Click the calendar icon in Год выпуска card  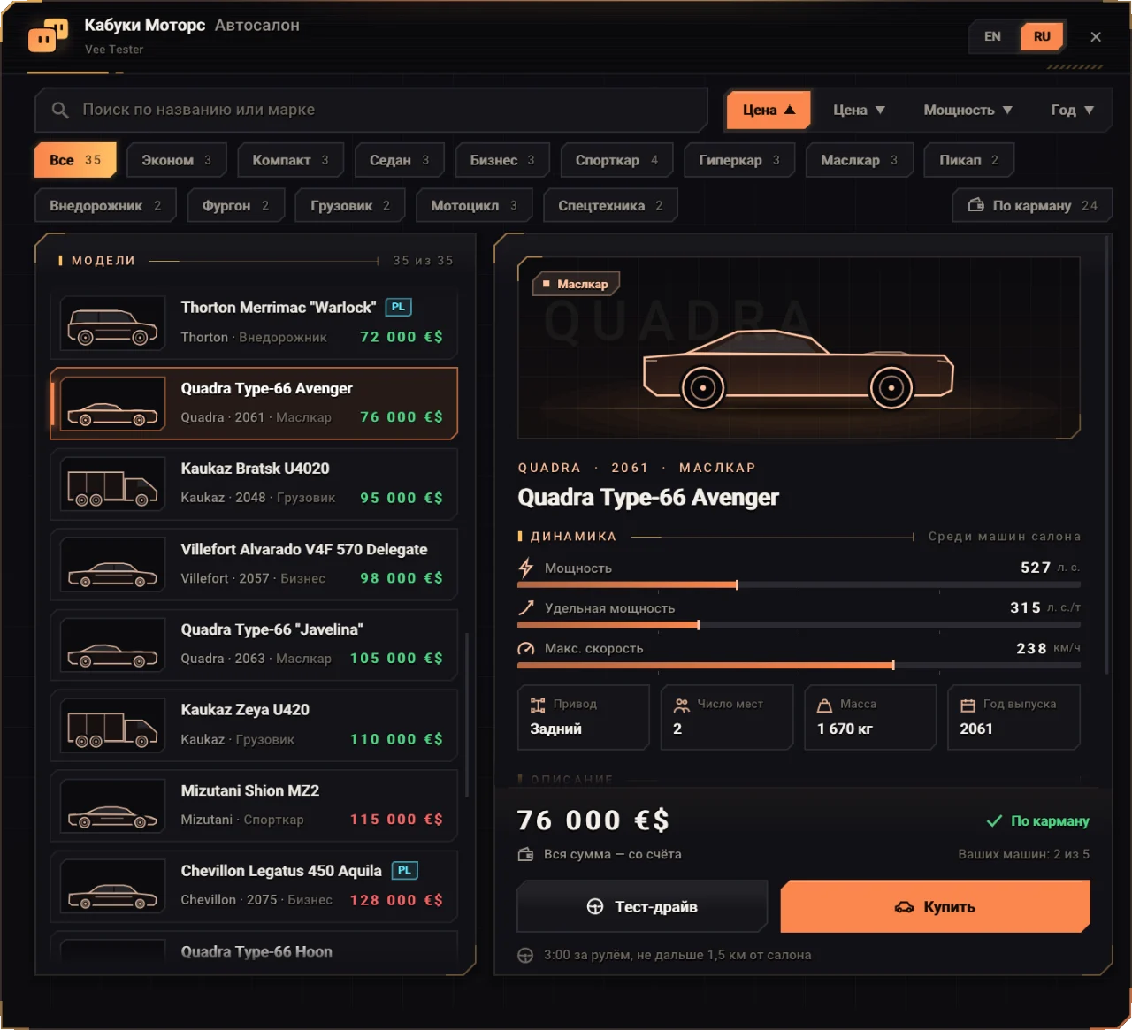968,705
